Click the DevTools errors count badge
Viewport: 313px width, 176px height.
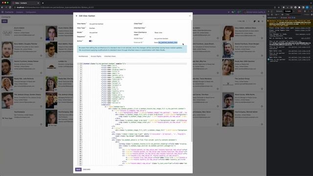299,11
